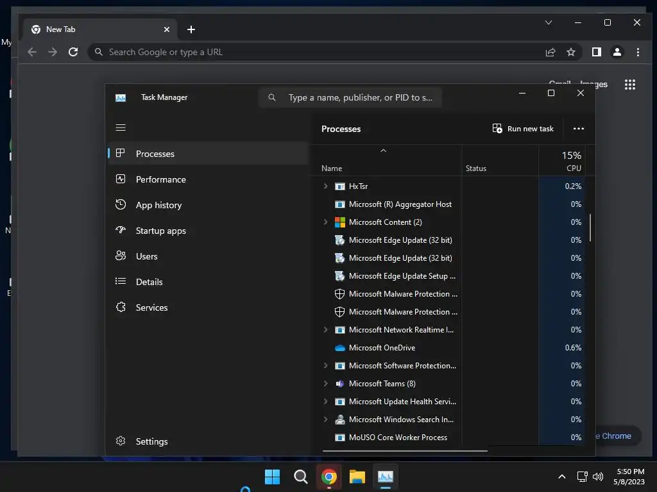Screen dimensions: 657x492
Task: Expand Microsoft Update Health Service
Action: [325, 402]
